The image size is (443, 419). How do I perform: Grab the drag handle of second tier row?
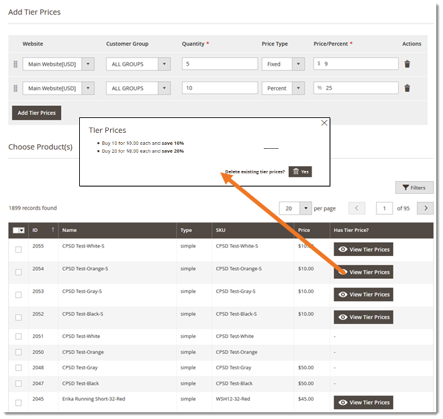point(15,88)
